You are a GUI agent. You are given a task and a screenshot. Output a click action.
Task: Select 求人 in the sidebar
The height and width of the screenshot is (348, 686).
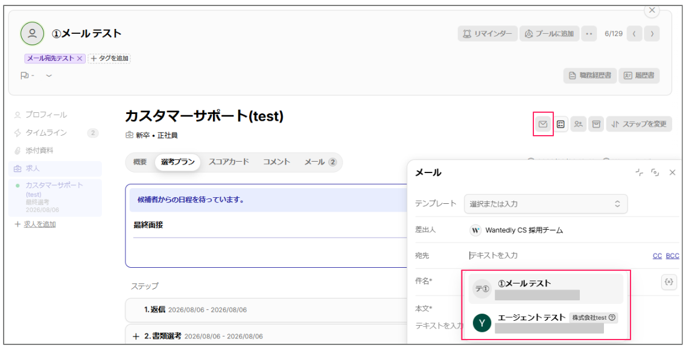click(55, 168)
